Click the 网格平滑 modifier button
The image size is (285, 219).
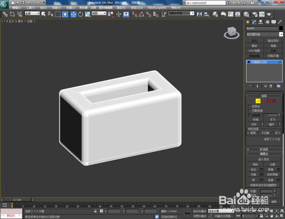273,56
